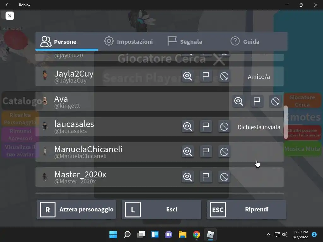The height and width of the screenshot is (242, 323).
Task: Block player Master_2020x
Action: click(x=224, y=177)
